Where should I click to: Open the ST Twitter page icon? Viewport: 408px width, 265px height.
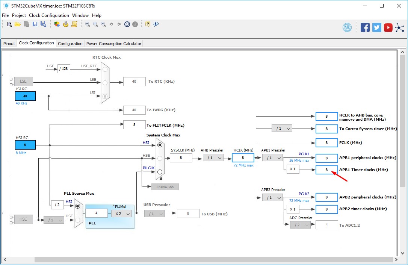click(376, 27)
